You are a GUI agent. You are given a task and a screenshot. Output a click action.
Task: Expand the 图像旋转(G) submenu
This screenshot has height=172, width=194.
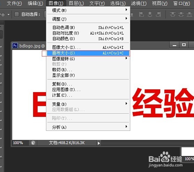coord(88,59)
